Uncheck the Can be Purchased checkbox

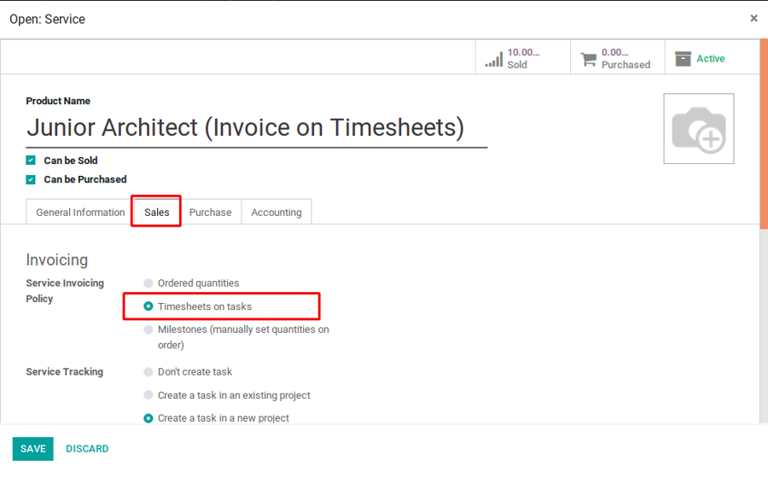[31, 179]
